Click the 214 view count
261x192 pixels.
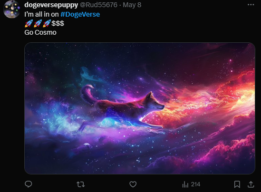point(195,184)
